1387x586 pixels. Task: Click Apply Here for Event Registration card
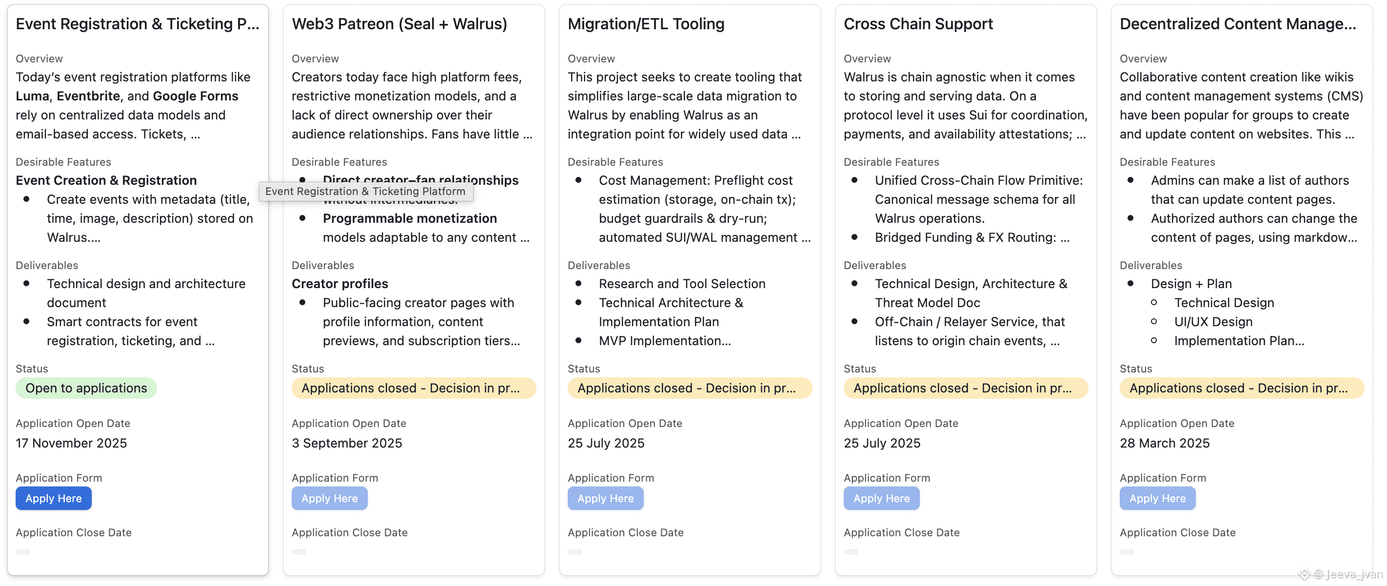[53, 498]
